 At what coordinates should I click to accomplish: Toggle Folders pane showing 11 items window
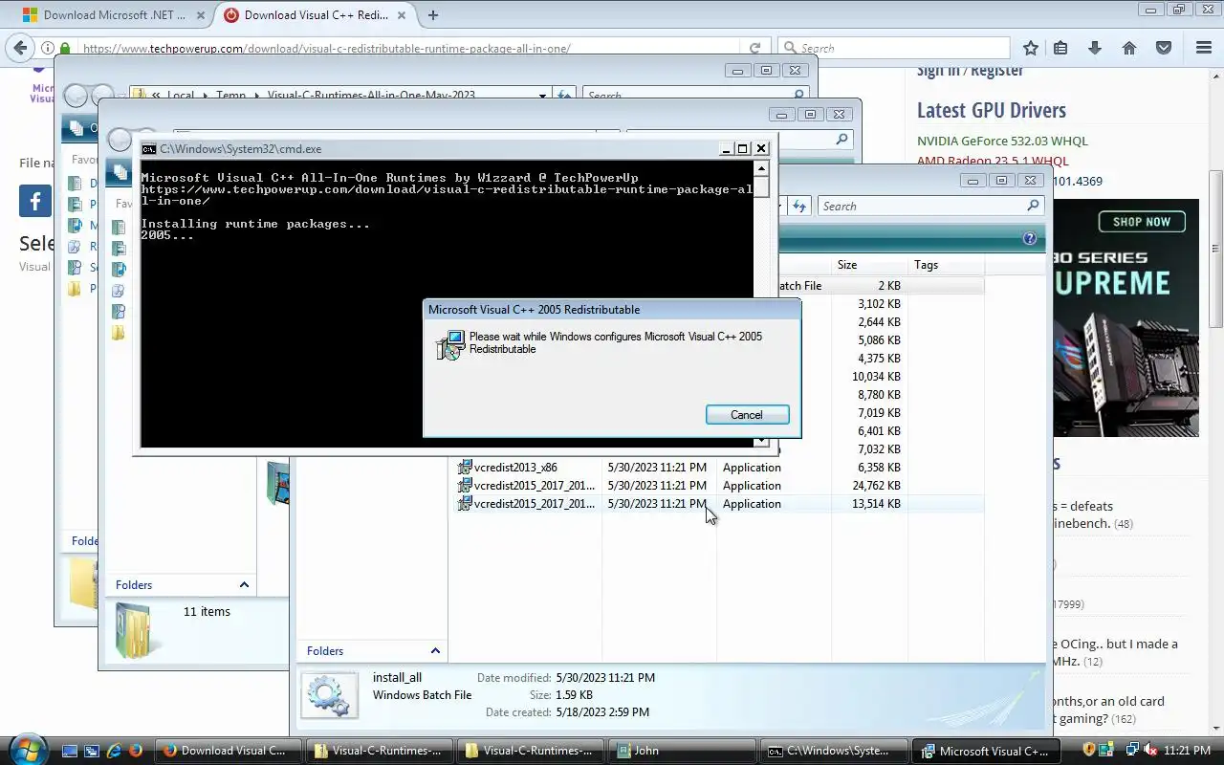tap(244, 585)
